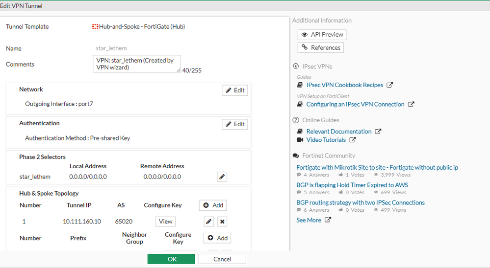Add a new Tunnel IP entry
The height and width of the screenshot is (268, 490).
point(213,205)
